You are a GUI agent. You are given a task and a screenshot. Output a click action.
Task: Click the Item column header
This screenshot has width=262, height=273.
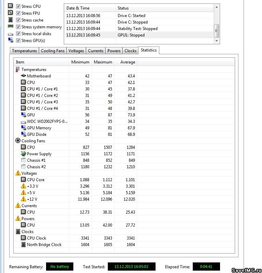point(41,62)
